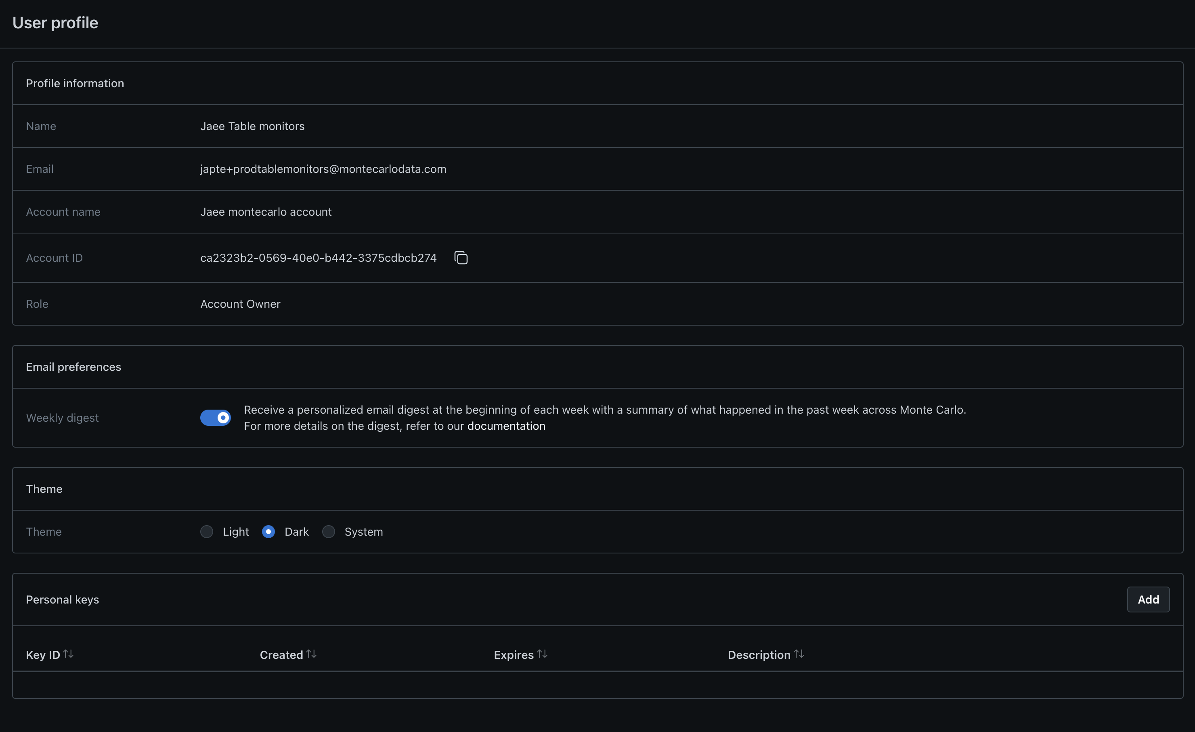Select the Dark theme radio button
Screen dimensions: 1195x732
click(268, 532)
